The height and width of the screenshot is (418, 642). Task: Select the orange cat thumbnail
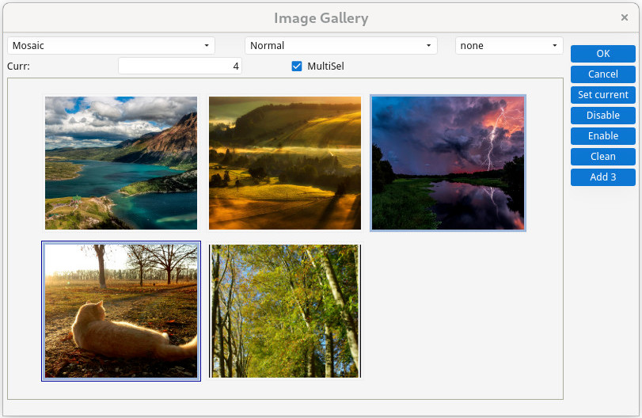click(121, 311)
